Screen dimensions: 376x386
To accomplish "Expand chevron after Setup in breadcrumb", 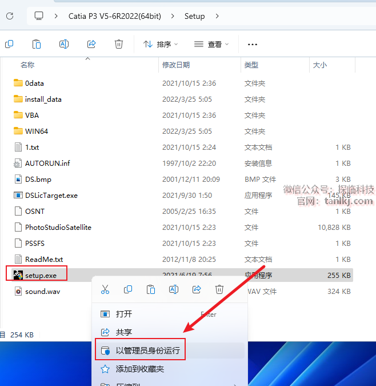I will pos(217,16).
